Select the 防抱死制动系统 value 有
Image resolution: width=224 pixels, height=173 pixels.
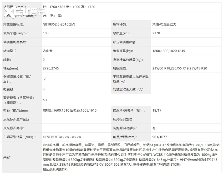tap(154, 128)
